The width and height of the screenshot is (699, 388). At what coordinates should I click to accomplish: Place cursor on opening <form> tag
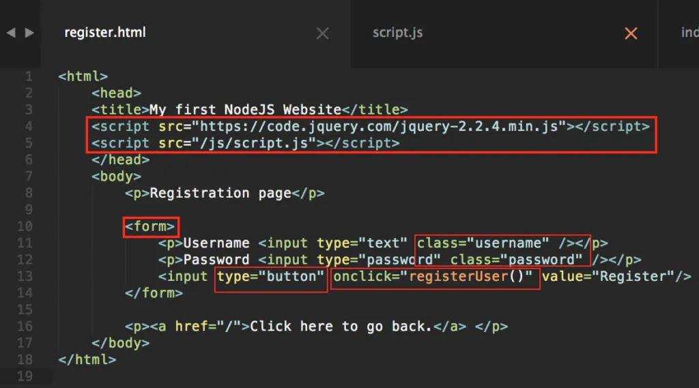coord(149,226)
